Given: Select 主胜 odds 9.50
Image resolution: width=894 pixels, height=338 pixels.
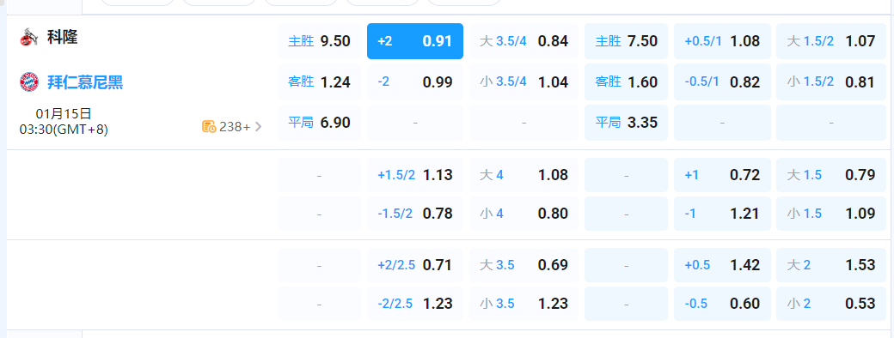Looking at the screenshot, I should point(319,41).
